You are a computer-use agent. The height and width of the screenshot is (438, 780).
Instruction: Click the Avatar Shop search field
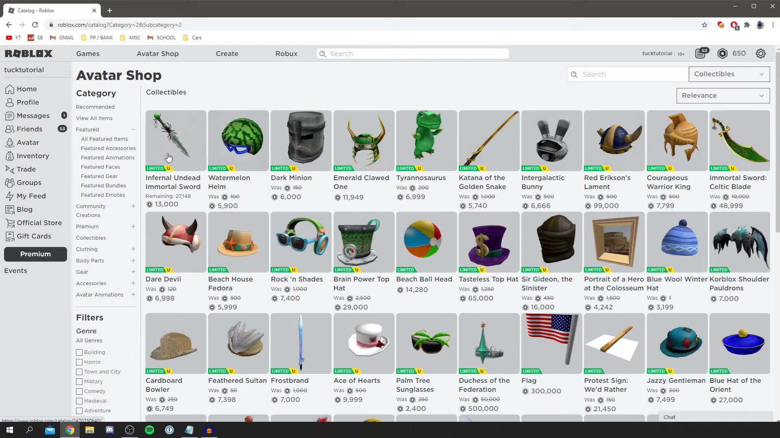coord(628,74)
